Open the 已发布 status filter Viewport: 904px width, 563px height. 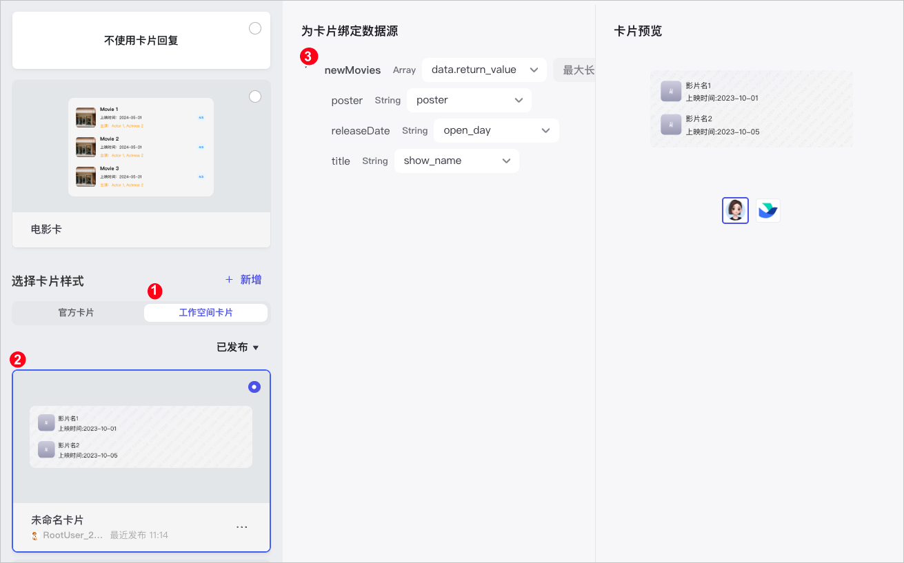pos(238,347)
